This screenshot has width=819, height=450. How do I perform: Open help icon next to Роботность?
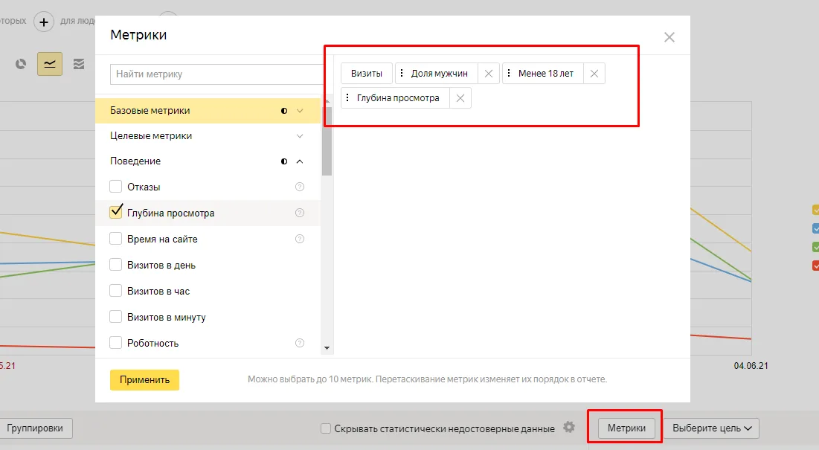[x=300, y=343]
